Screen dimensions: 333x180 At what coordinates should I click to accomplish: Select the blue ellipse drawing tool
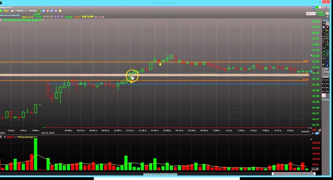[x=327, y=62]
